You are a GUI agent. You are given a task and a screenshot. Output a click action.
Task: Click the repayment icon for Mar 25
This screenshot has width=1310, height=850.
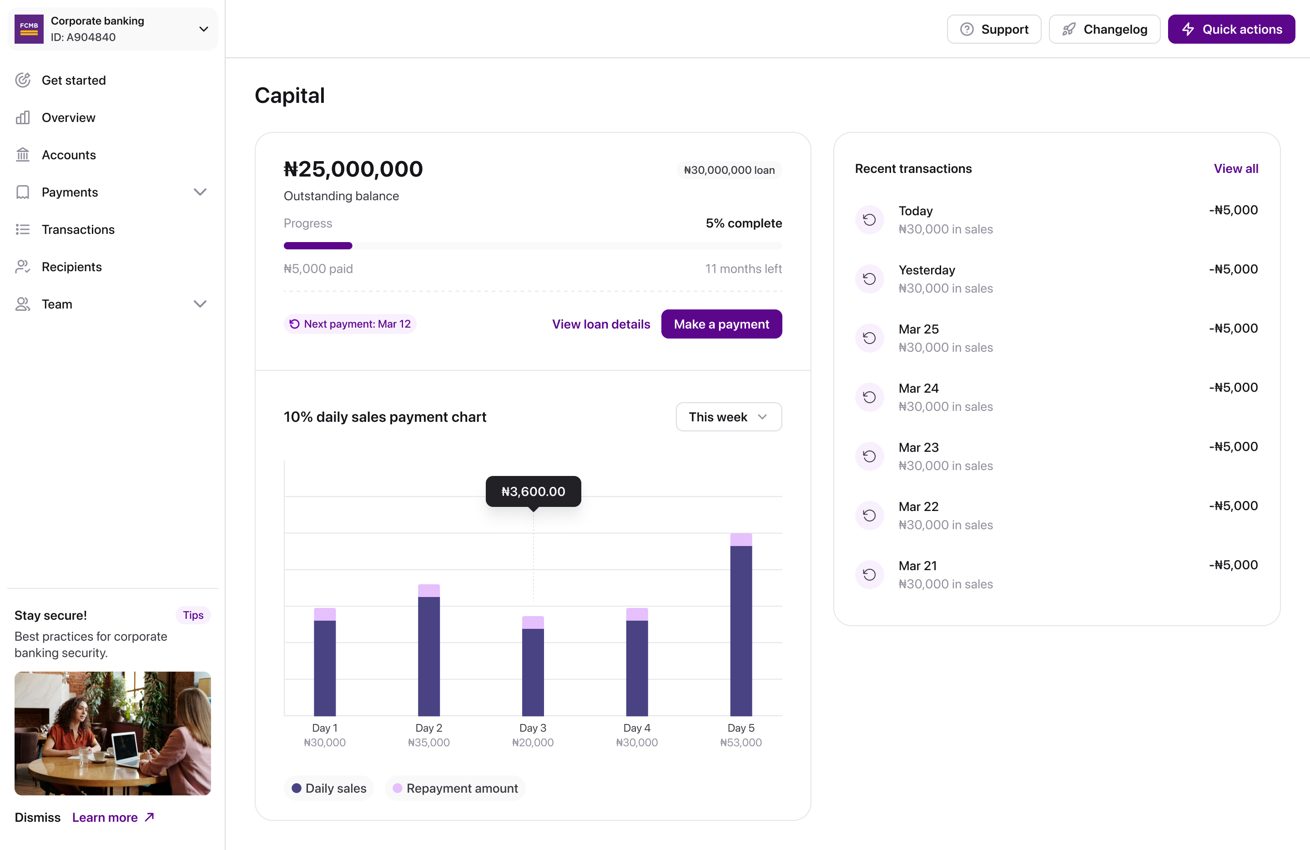point(869,338)
